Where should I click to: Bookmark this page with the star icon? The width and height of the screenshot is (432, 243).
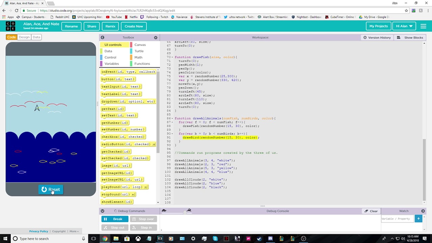(x=406, y=10)
